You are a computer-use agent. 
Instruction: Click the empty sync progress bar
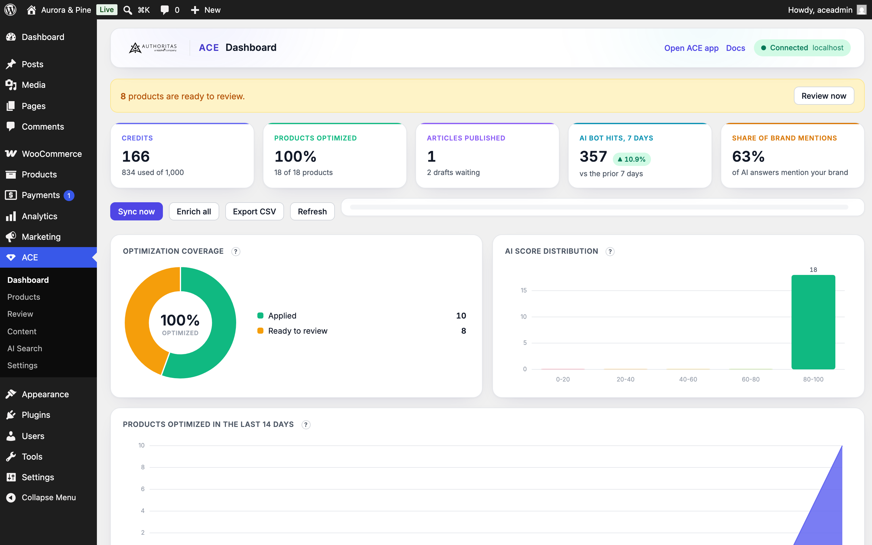click(x=599, y=207)
